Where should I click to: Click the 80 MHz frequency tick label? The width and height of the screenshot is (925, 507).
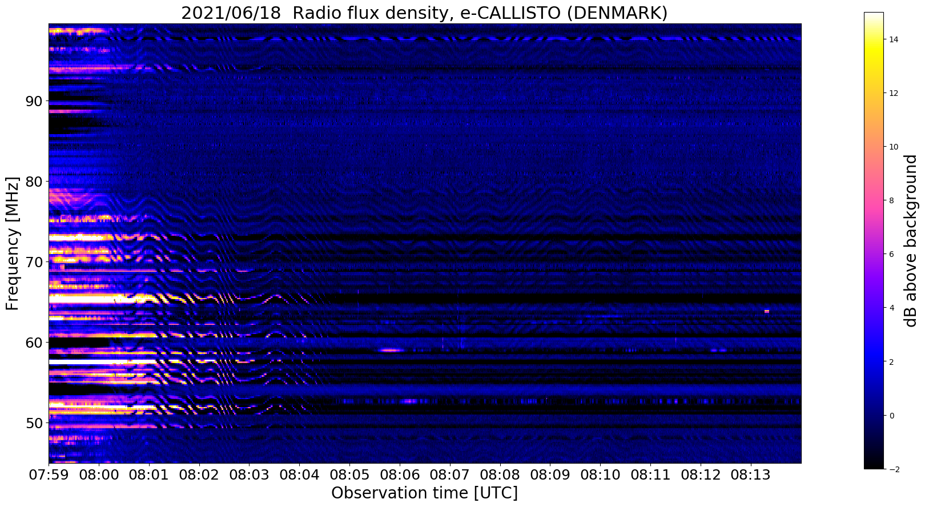click(x=35, y=182)
